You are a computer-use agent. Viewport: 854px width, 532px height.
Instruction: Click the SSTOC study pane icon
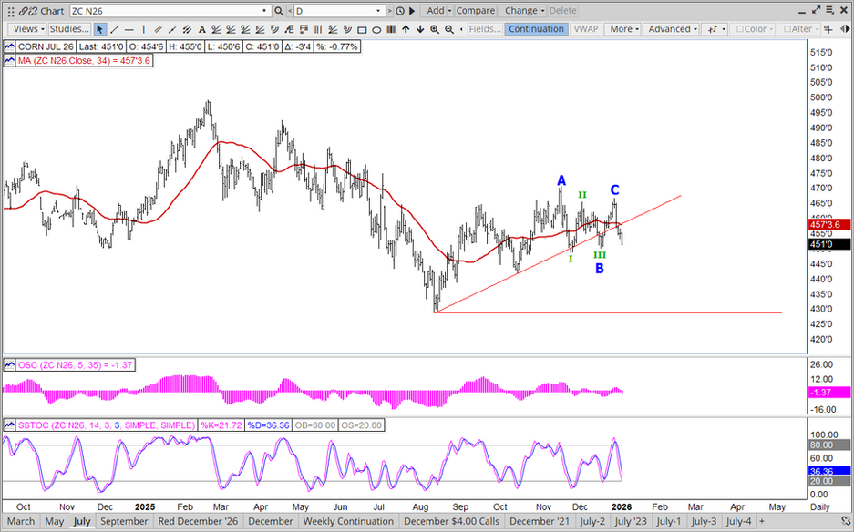click(x=9, y=425)
